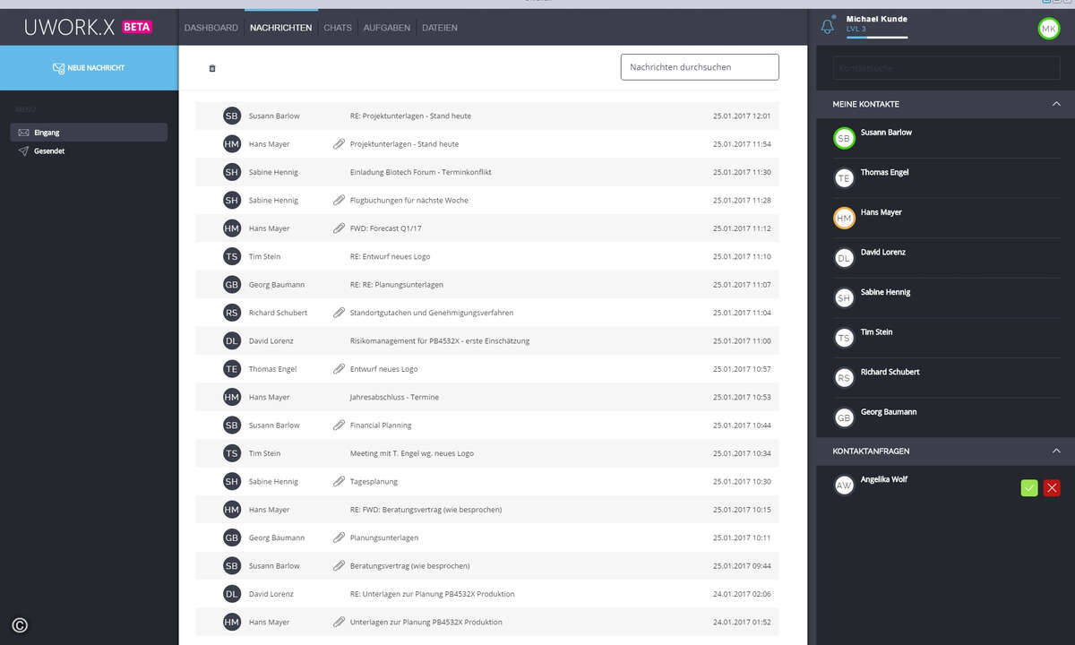This screenshot has height=645, width=1075.
Task: Open the Dashboard tab
Action: point(211,28)
